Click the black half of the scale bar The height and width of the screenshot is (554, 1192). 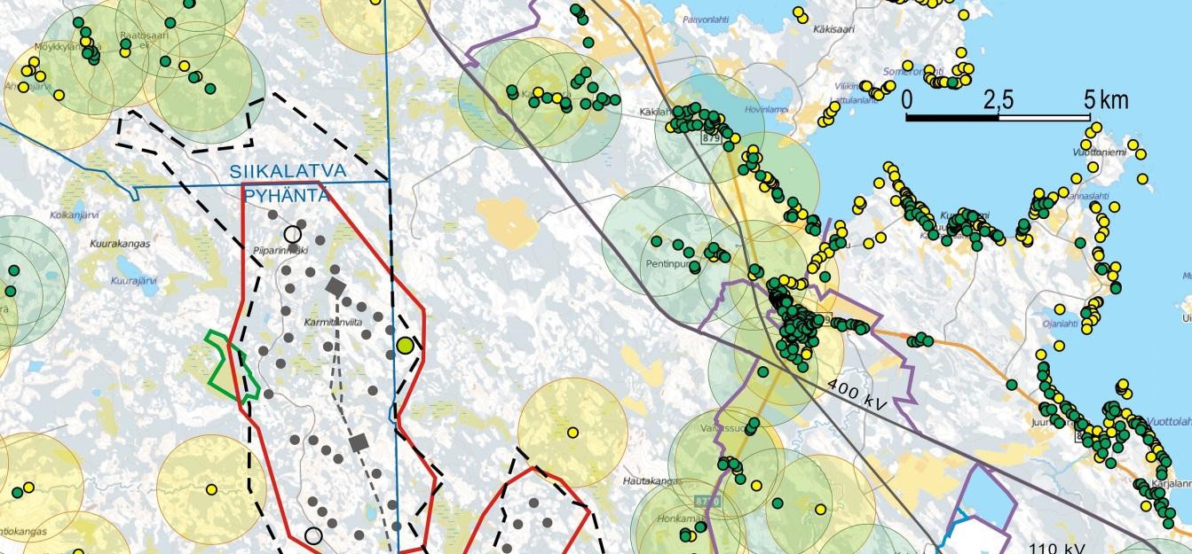pyautogui.click(x=953, y=116)
